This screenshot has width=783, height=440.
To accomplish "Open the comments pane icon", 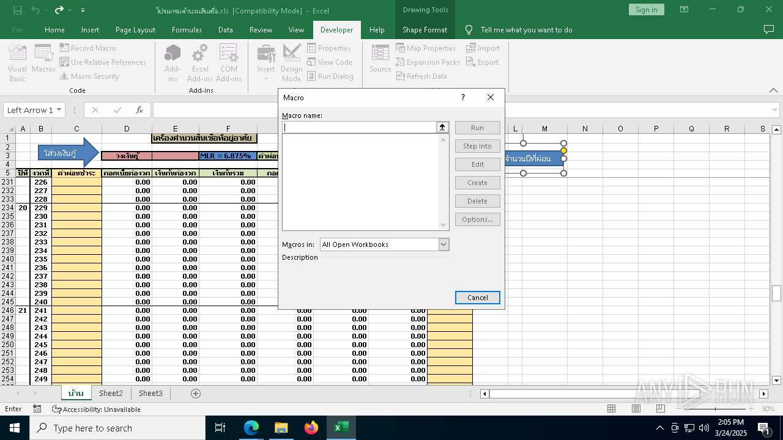I will (x=769, y=29).
